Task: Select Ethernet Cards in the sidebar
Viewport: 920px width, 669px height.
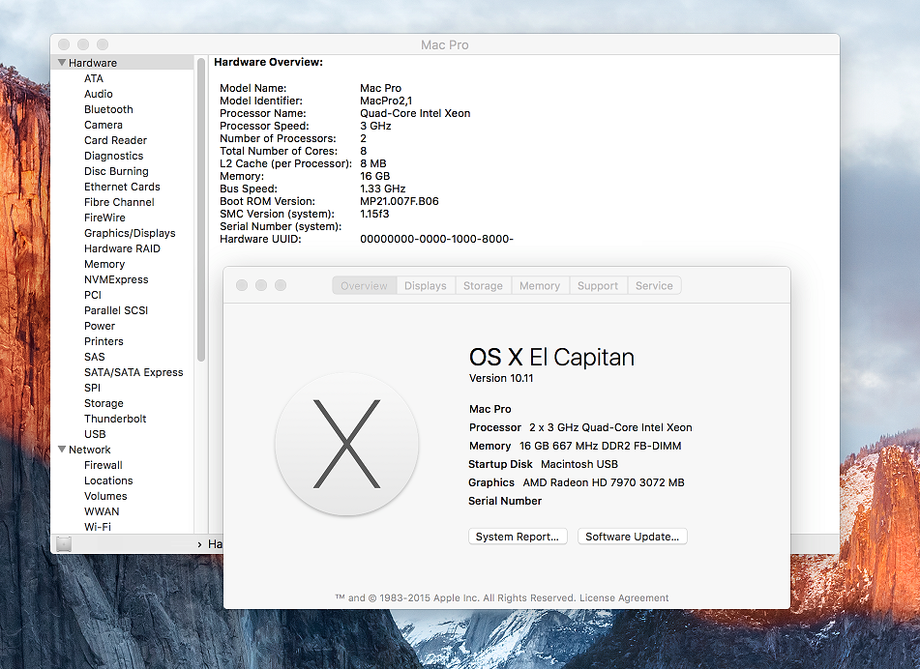Action: click(122, 187)
